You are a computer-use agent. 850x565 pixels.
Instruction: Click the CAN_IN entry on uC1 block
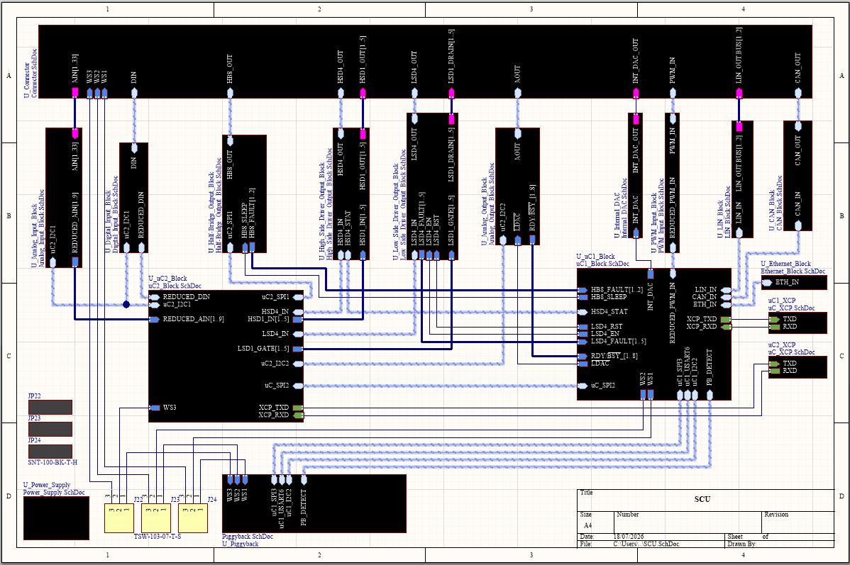click(x=711, y=297)
